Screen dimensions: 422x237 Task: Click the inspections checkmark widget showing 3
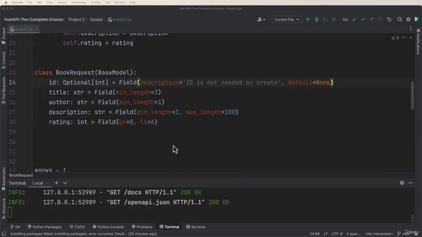point(395,38)
